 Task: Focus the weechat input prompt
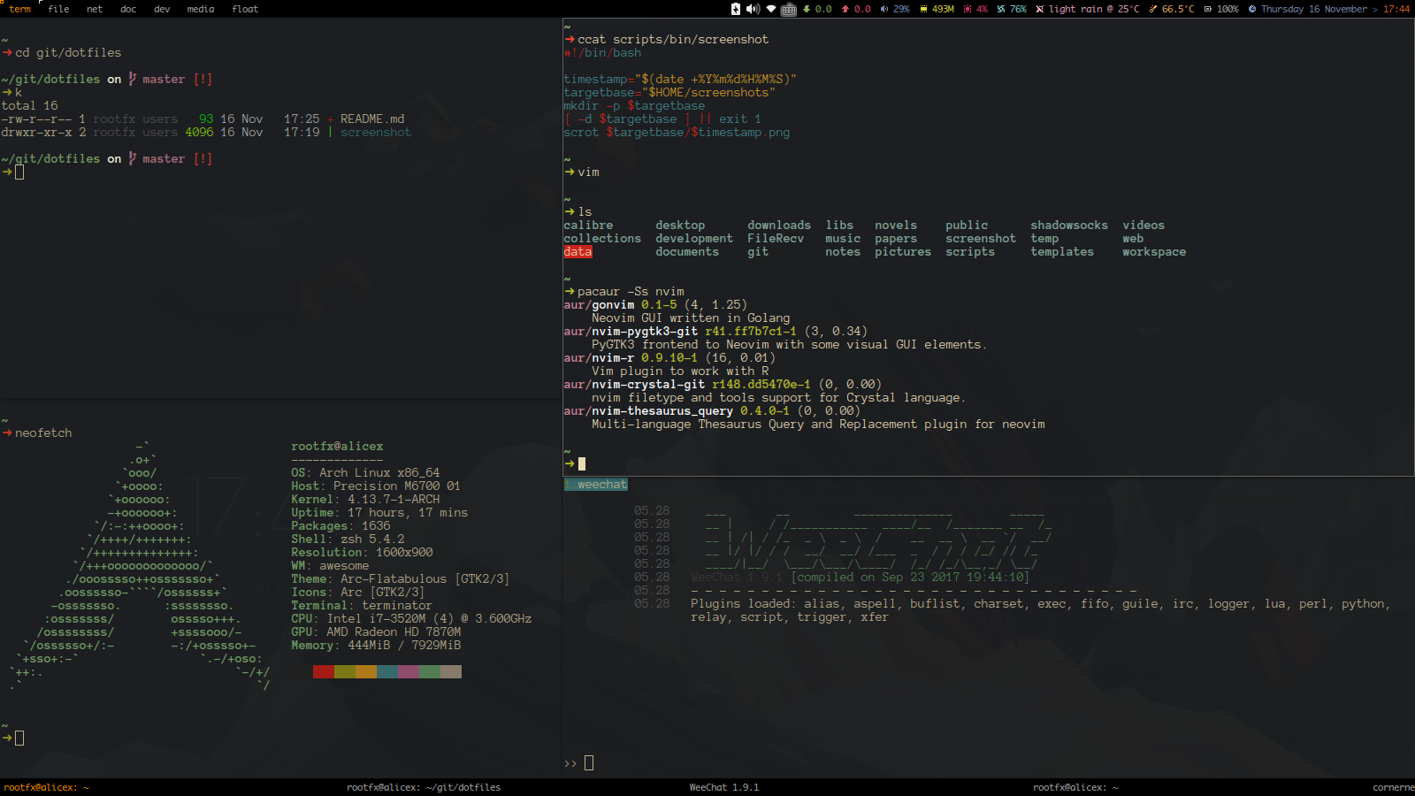point(589,763)
